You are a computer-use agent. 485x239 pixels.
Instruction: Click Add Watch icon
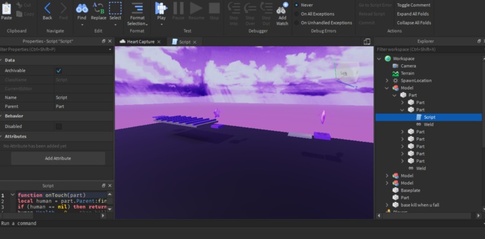pyautogui.click(x=282, y=8)
